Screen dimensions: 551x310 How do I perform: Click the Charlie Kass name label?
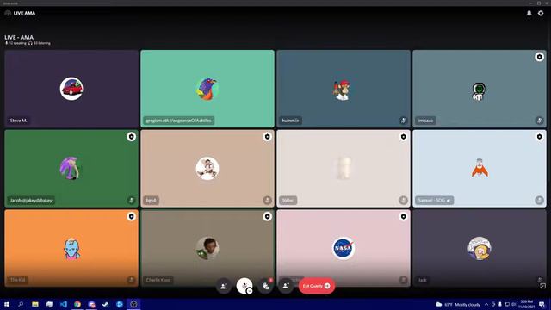pyautogui.click(x=158, y=280)
